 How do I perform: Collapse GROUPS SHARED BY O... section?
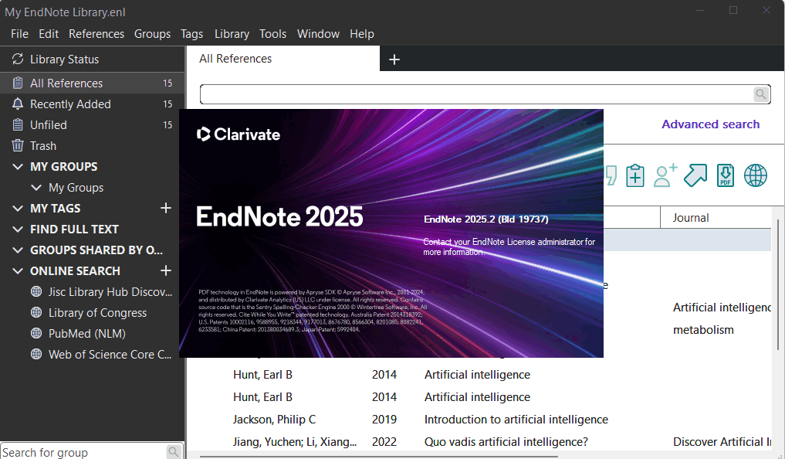point(18,250)
